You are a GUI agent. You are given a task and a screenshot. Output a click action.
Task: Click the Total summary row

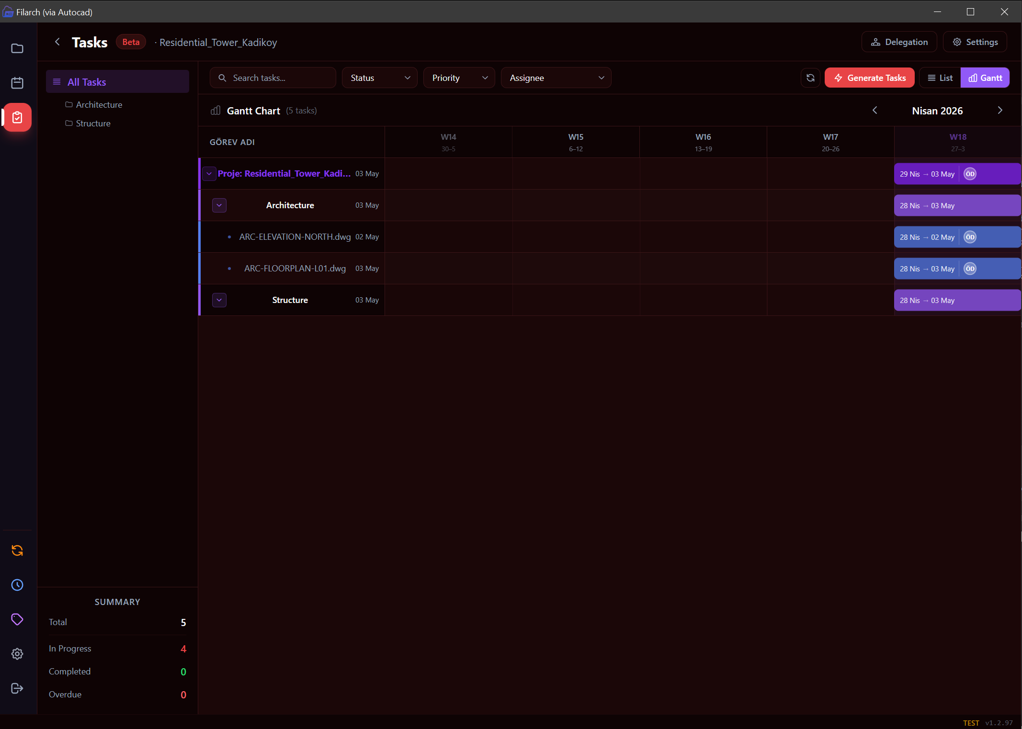click(x=117, y=622)
